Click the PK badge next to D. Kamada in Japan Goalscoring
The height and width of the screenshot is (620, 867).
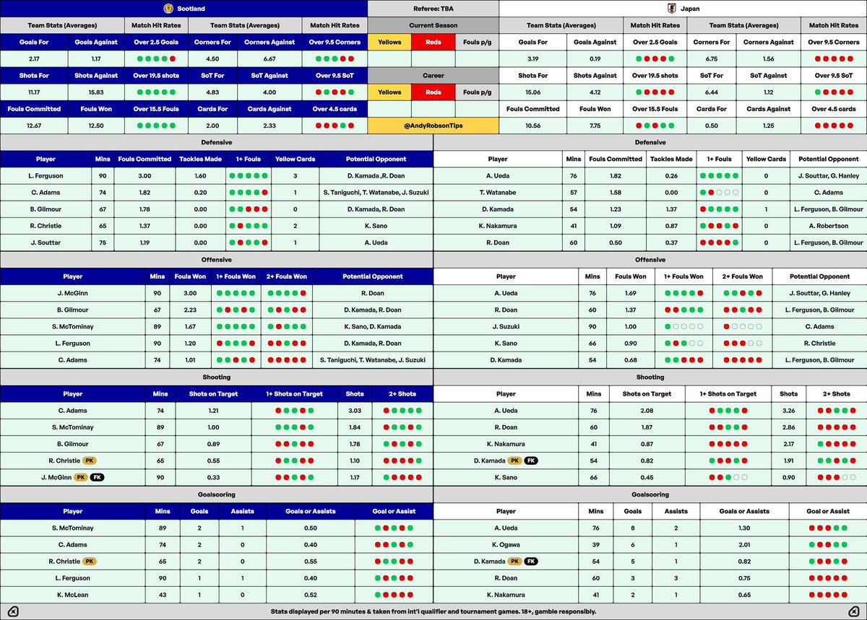[514, 561]
